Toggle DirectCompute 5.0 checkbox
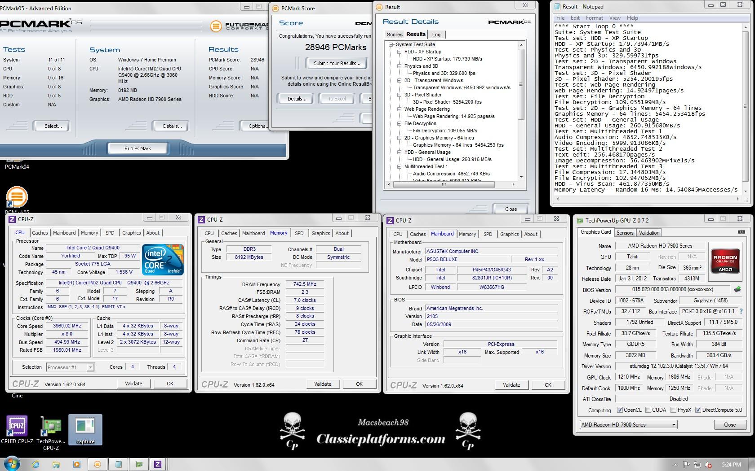755x471 pixels. pos(698,410)
